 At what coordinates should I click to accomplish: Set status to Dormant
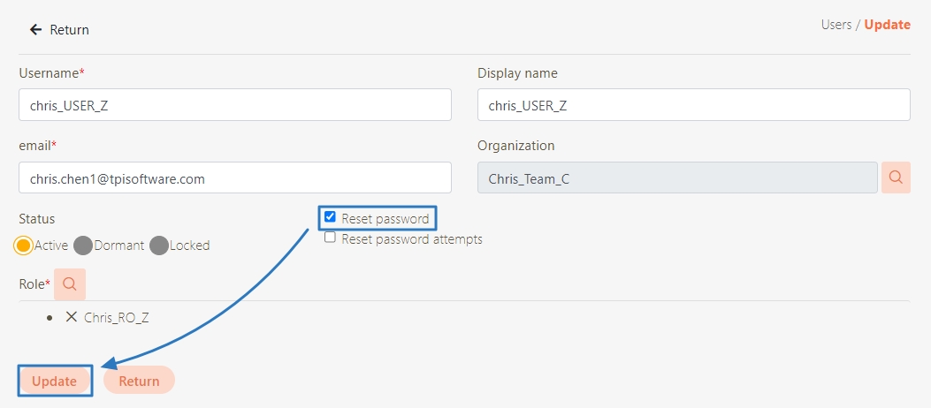83,246
